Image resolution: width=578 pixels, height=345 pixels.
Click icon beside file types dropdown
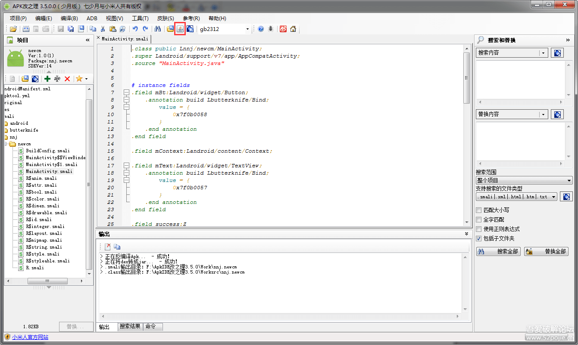(566, 197)
